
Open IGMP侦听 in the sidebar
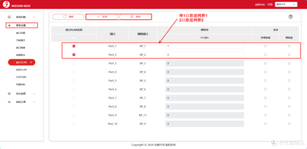tap(21, 77)
